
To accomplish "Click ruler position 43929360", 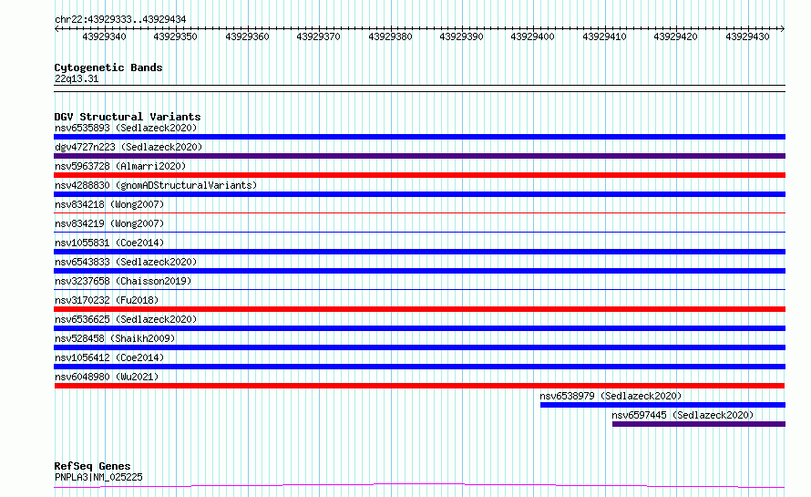I will [247, 36].
